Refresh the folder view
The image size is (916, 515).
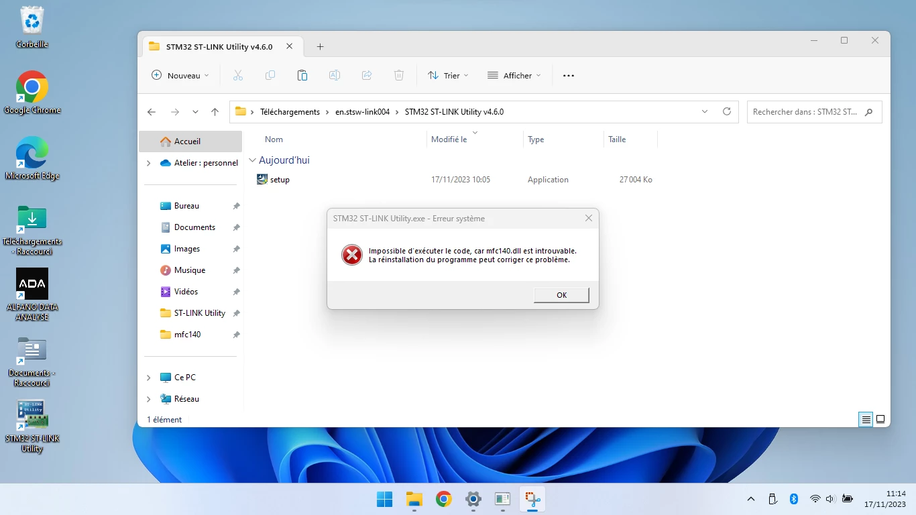(726, 112)
